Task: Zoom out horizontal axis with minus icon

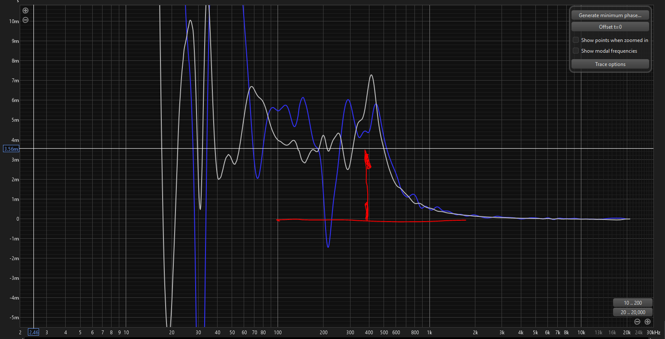Action: point(637,321)
